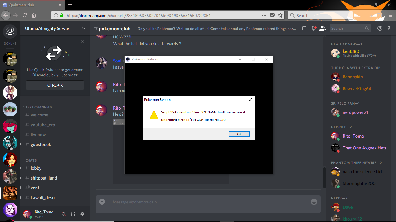The width and height of the screenshot is (396, 222).
Task: Switch to the lobby channel
Action: click(x=36, y=168)
